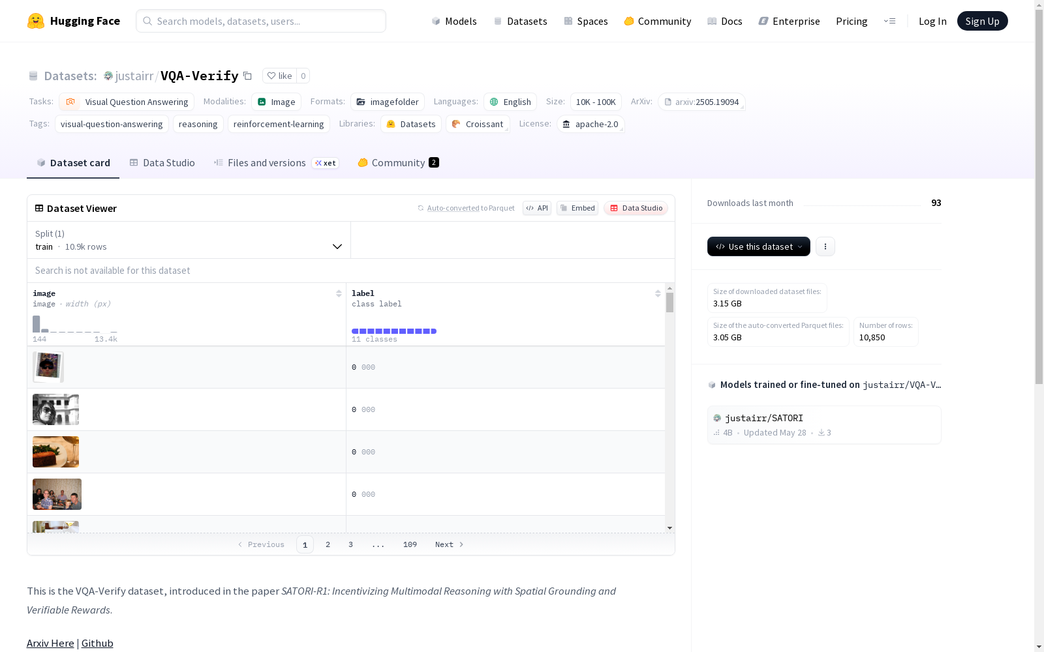Click the reasoning tag
This screenshot has height=652, width=1044.
point(198,124)
